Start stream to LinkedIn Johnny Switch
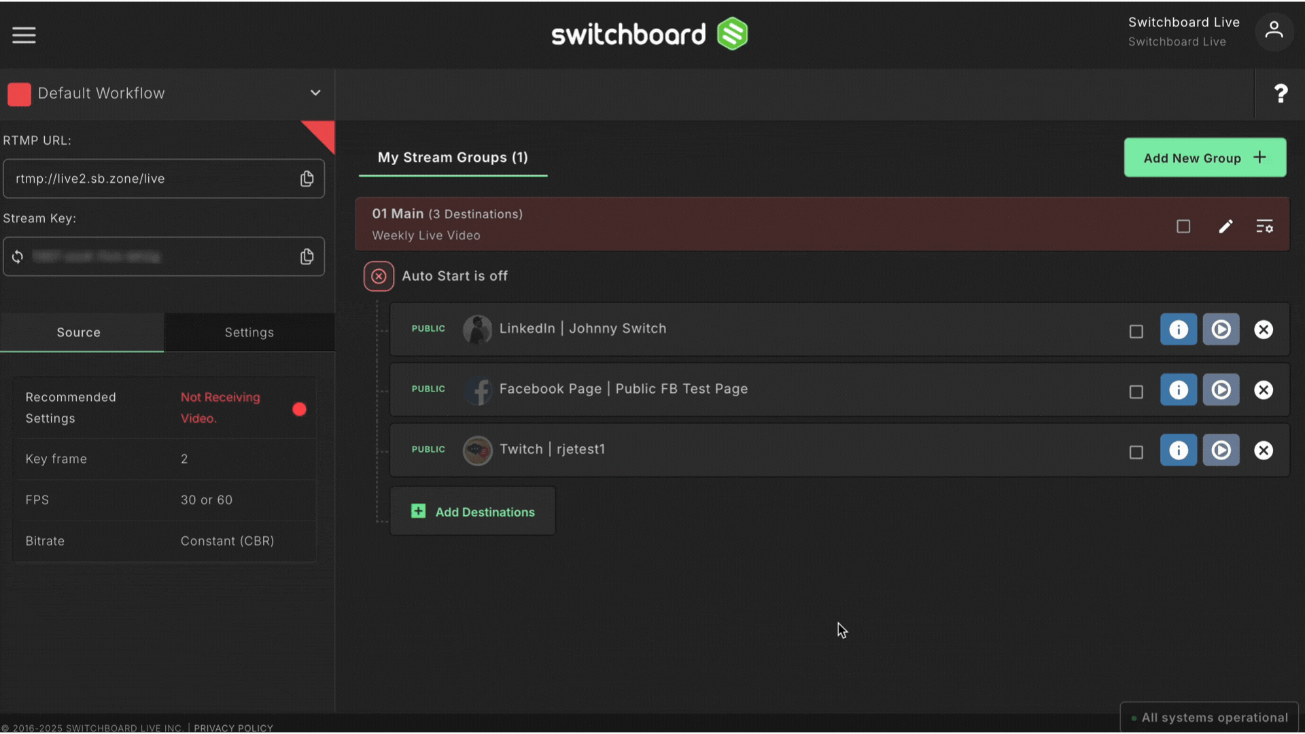The height and width of the screenshot is (734, 1305). pyautogui.click(x=1221, y=330)
